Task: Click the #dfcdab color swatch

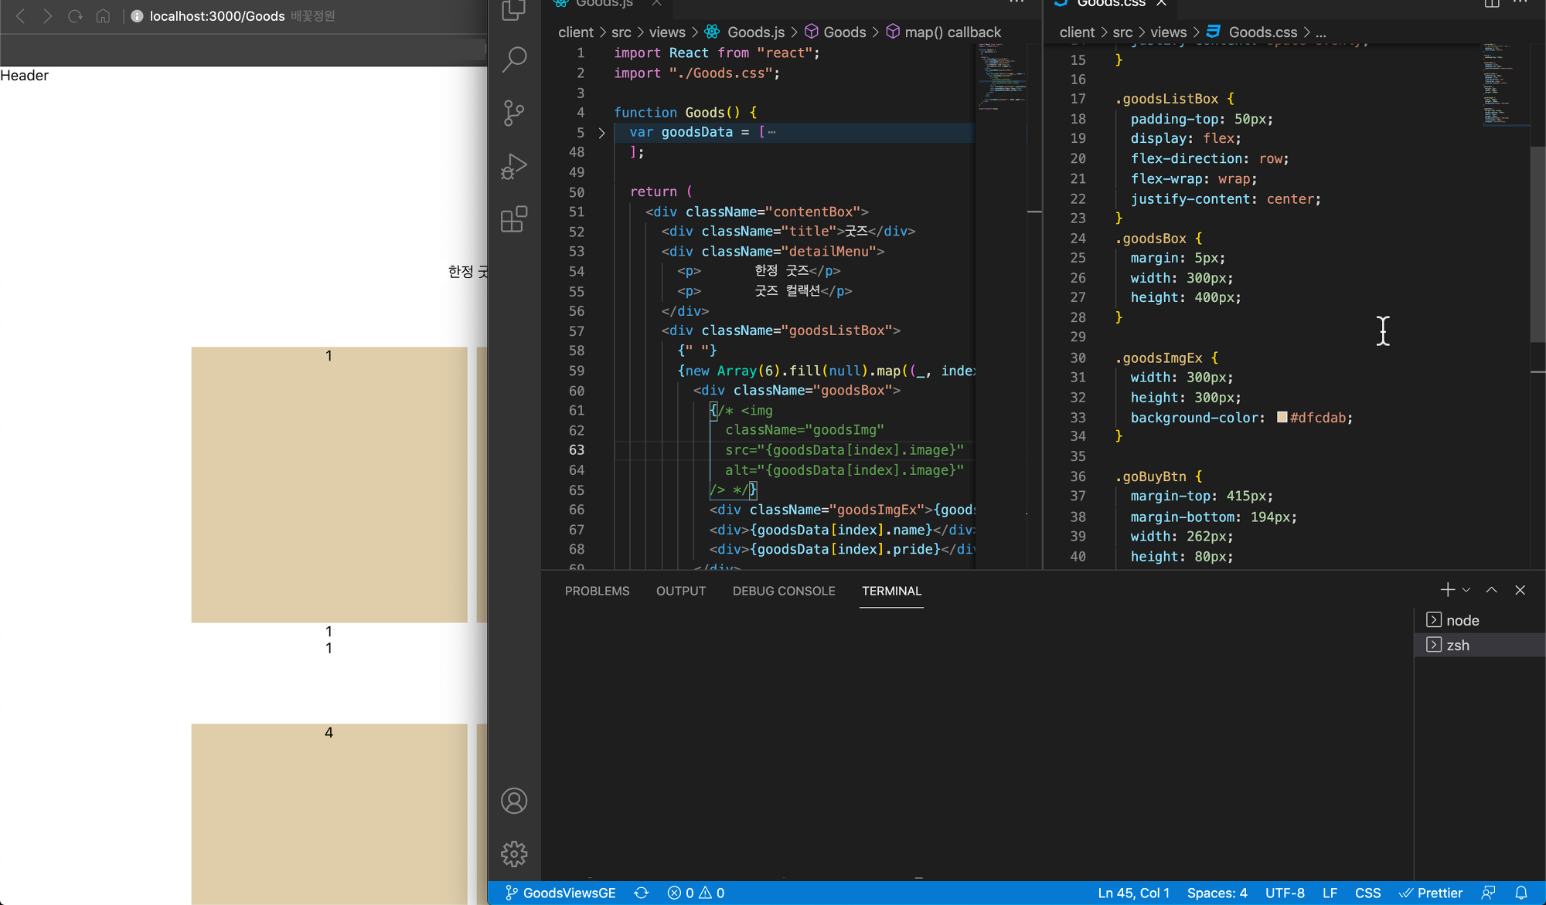Action: point(1282,417)
